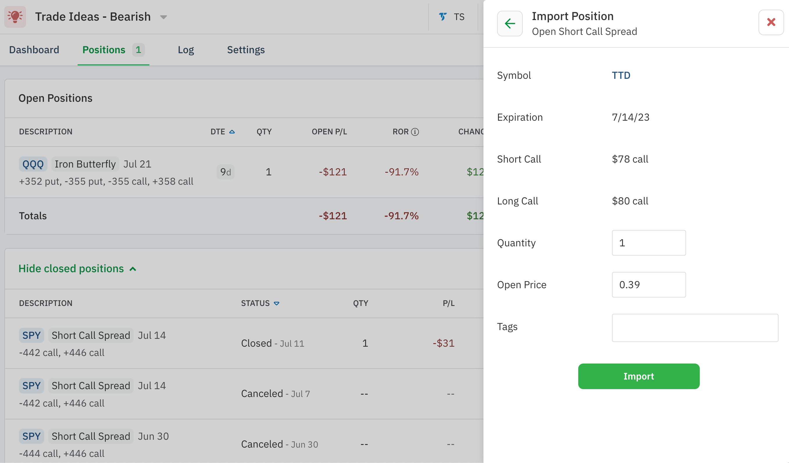Open the Log tab

pos(186,50)
